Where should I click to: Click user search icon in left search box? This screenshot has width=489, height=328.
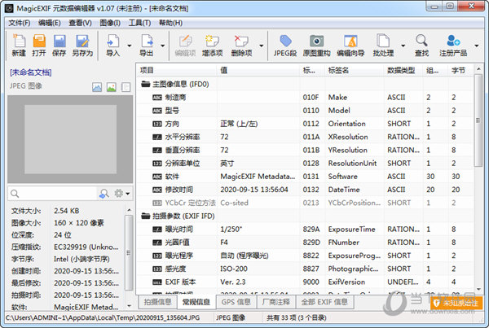point(104,194)
